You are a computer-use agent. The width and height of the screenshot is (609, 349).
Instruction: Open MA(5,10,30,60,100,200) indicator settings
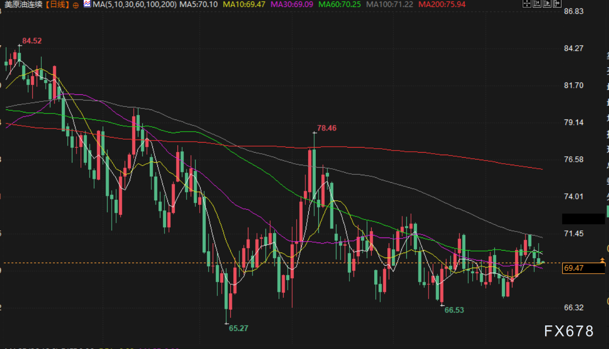pyautogui.click(x=132, y=5)
